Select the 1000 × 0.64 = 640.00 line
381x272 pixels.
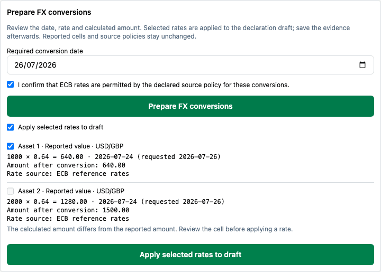(114, 157)
